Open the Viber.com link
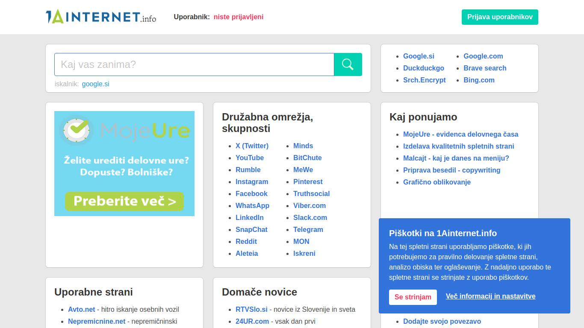584x328 pixels. coord(310,206)
